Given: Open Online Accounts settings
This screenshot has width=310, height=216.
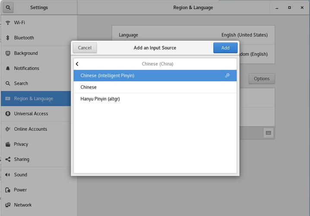Looking at the screenshot, I should pyautogui.click(x=36, y=129).
